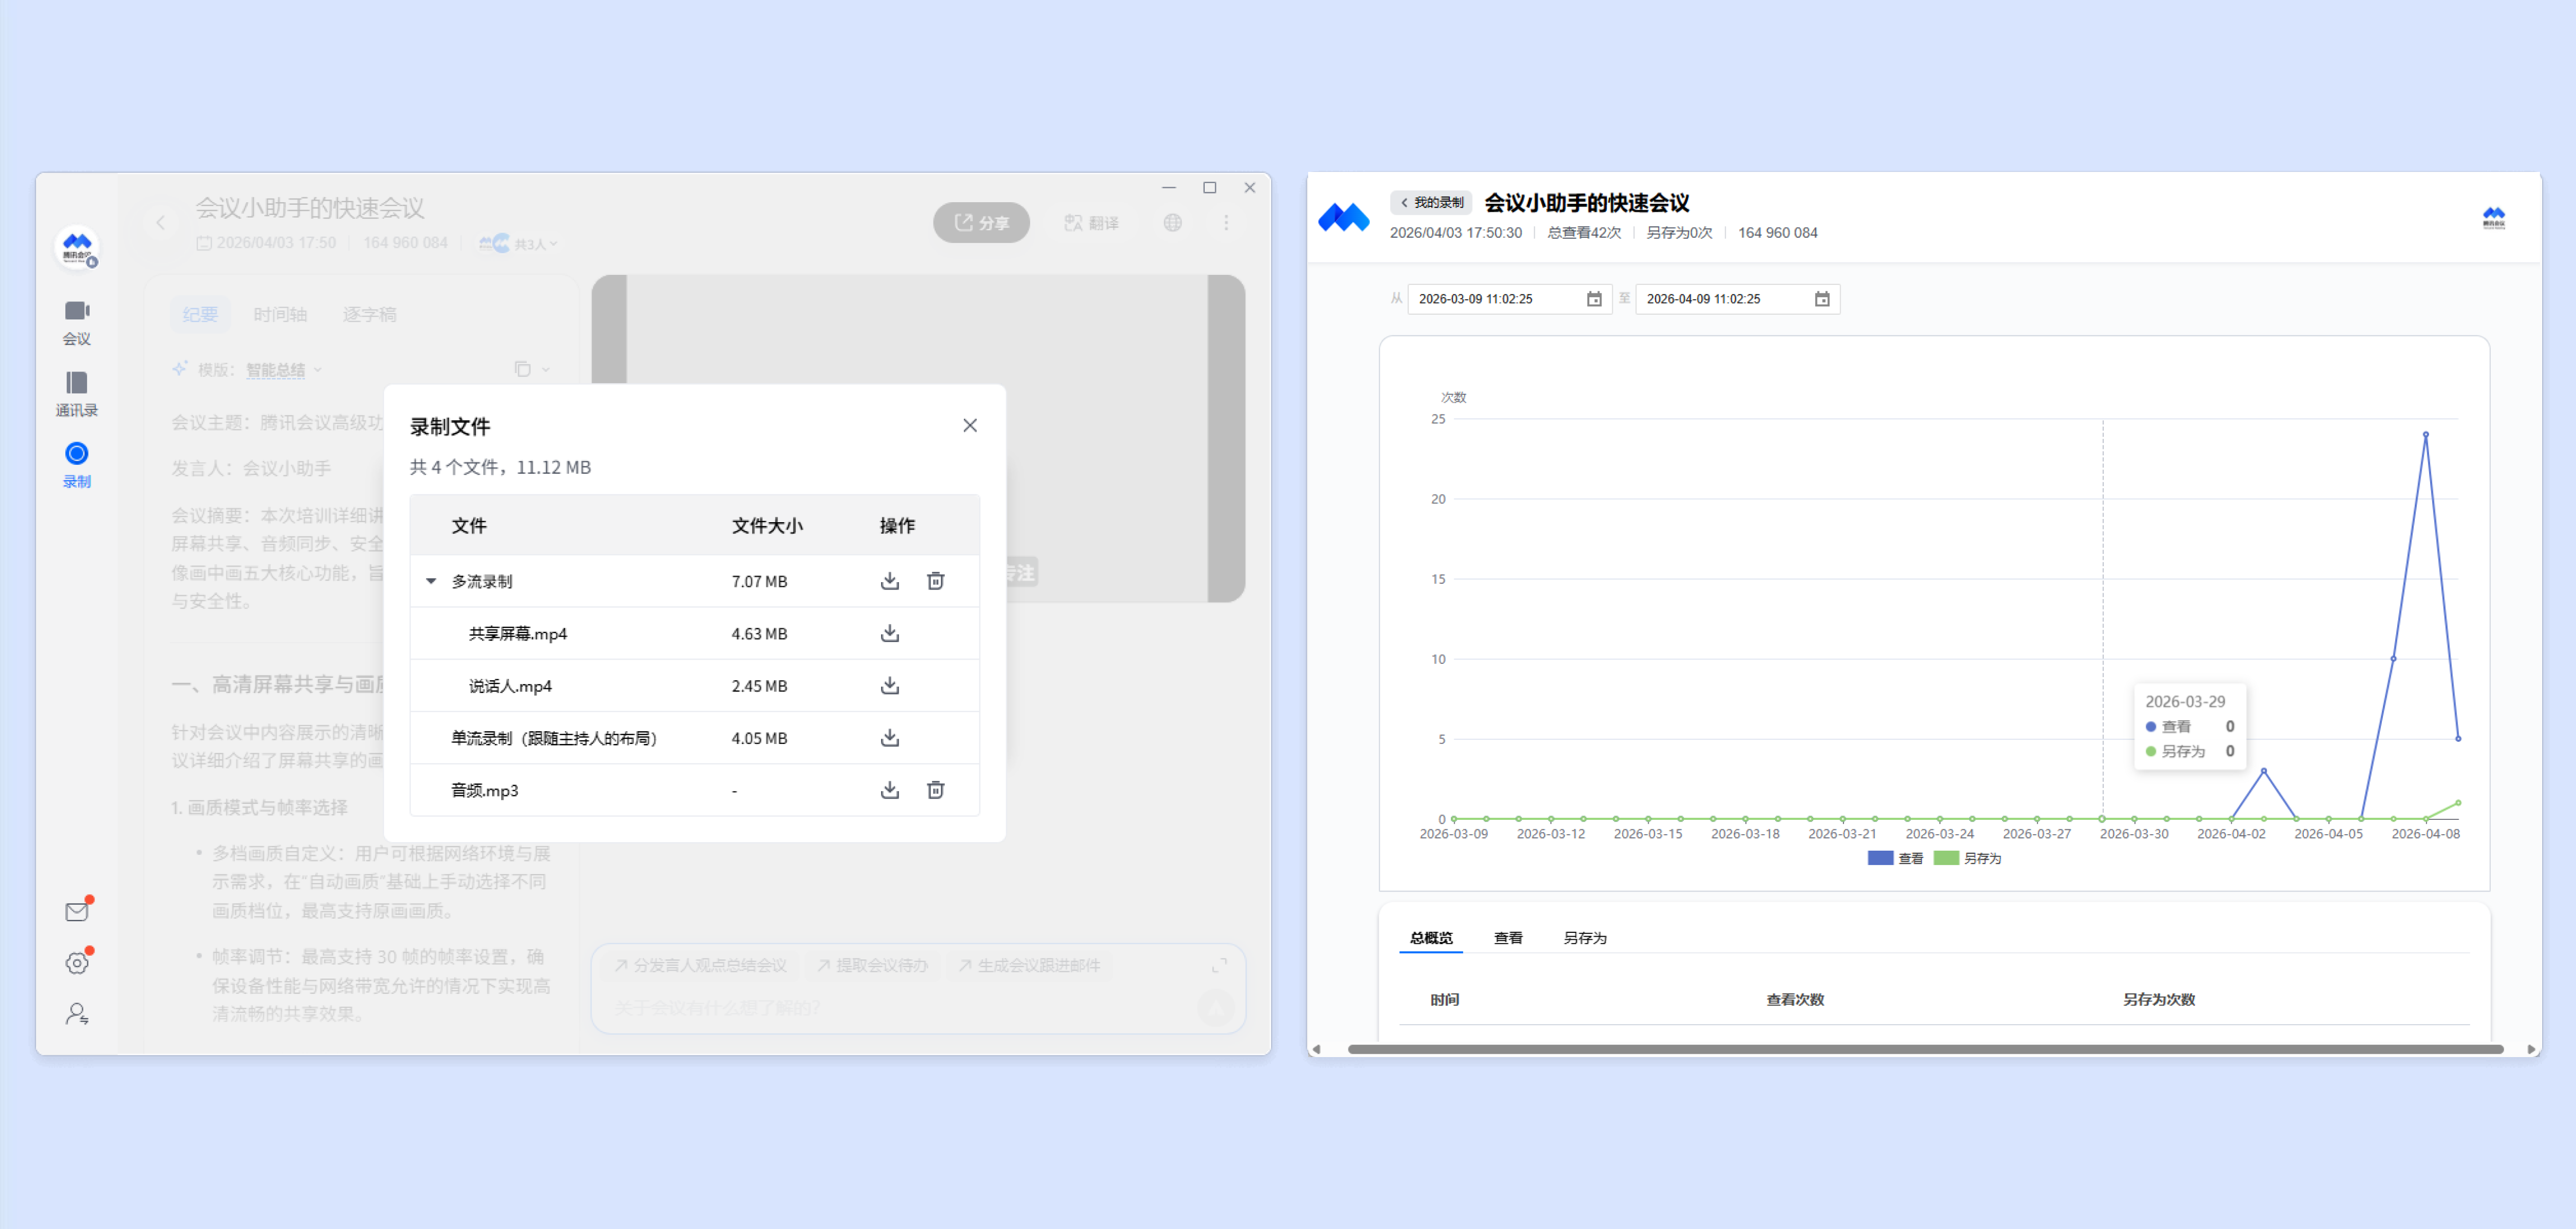
Task: Delete the 多流录制 recording
Action: [x=935, y=581]
